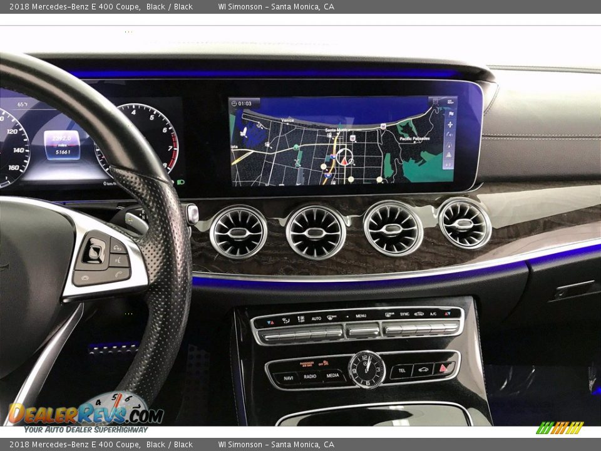Tap the road view icon in map sidebar
The height and width of the screenshot is (451, 601).
pyautogui.click(x=449, y=145)
